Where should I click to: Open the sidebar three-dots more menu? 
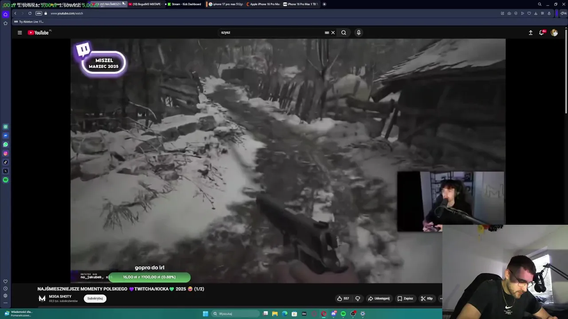[5, 303]
